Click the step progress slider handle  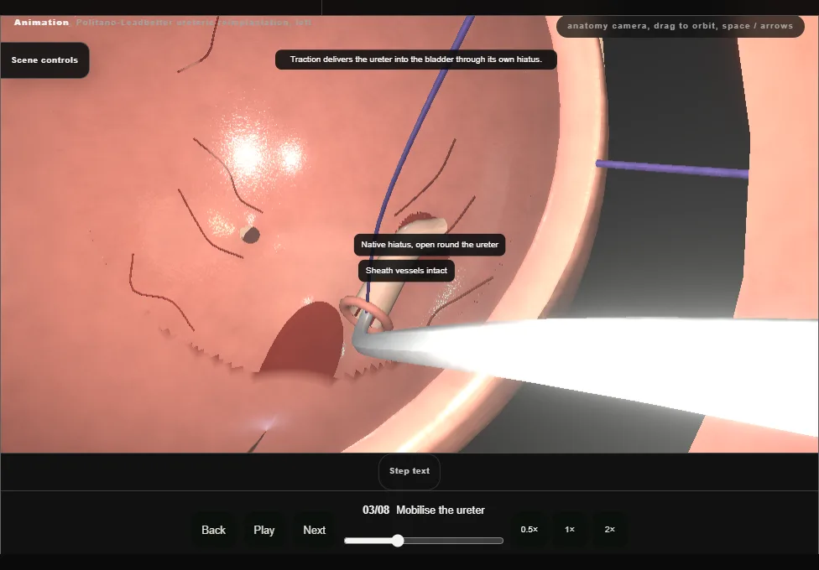point(398,541)
